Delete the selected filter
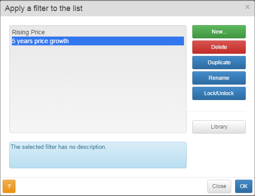 pyautogui.click(x=219, y=47)
